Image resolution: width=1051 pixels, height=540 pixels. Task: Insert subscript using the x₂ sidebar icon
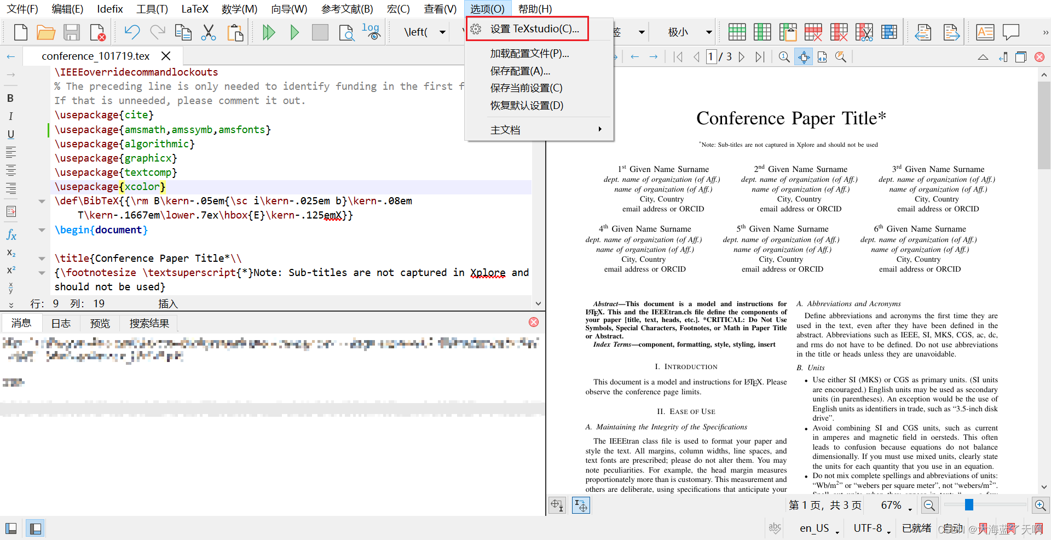[x=10, y=252]
